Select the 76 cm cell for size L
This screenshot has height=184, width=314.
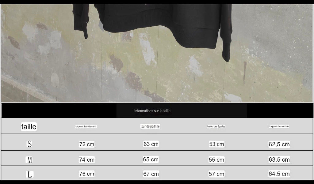[x=87, y=174]
